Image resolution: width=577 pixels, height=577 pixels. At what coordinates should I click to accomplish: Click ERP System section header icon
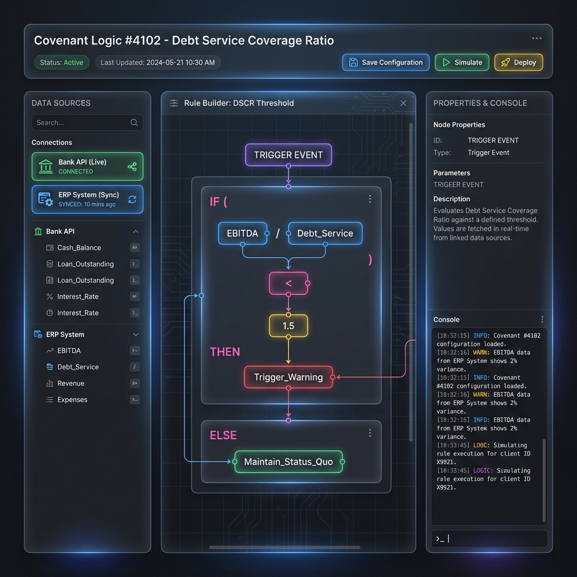click(x=38, y=335)
